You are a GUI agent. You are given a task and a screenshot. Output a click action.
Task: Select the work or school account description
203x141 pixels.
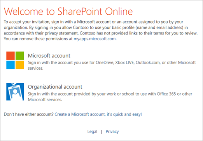click(x=110, y=97)
